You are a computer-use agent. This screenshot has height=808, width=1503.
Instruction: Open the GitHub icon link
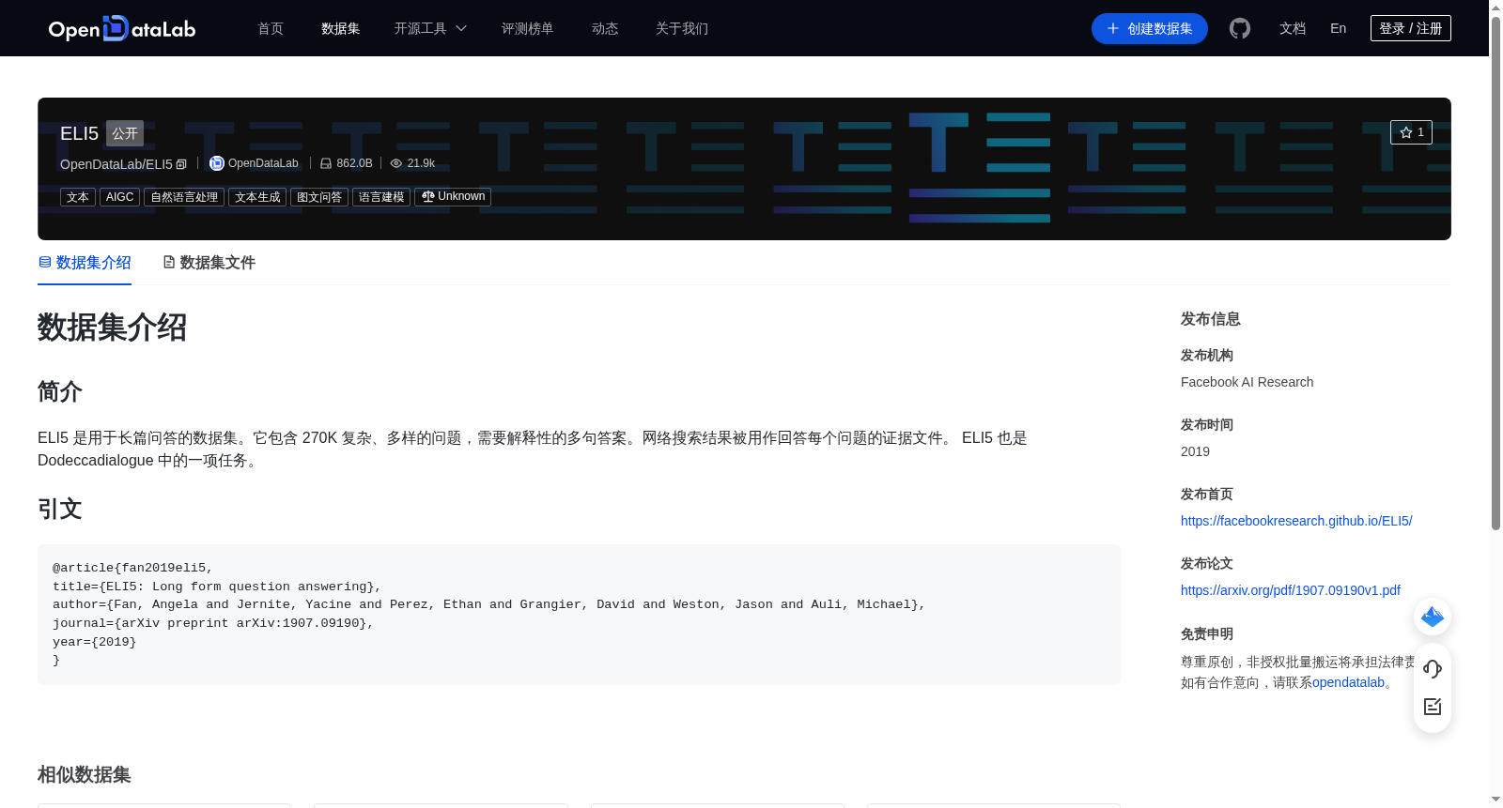point(1240,28)
